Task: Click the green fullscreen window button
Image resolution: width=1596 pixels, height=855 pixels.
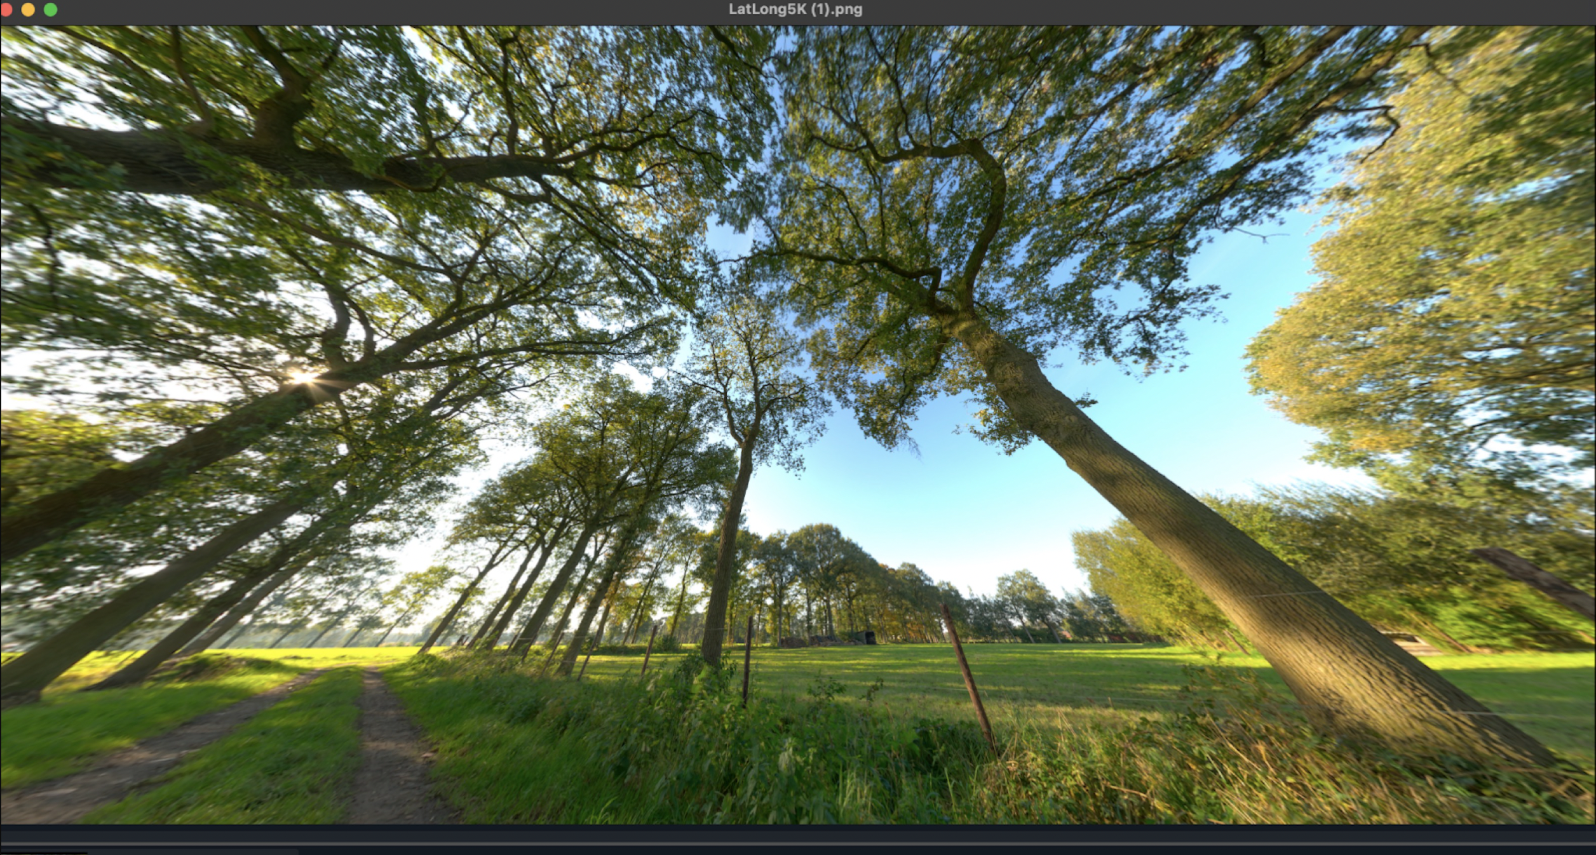Action: click(x=50, y=10)
